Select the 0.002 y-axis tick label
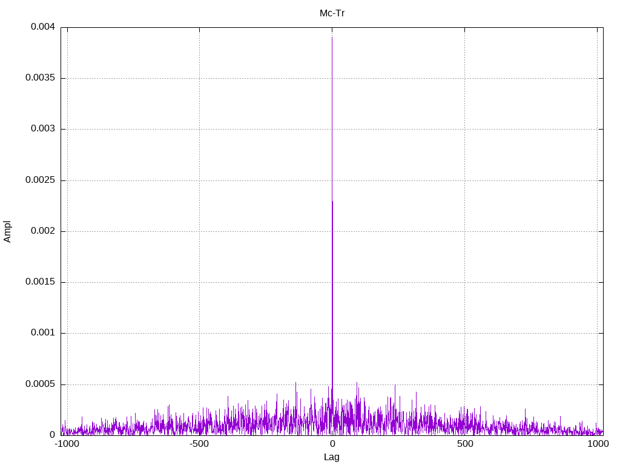620x465 pixels. tap(42, 231)
